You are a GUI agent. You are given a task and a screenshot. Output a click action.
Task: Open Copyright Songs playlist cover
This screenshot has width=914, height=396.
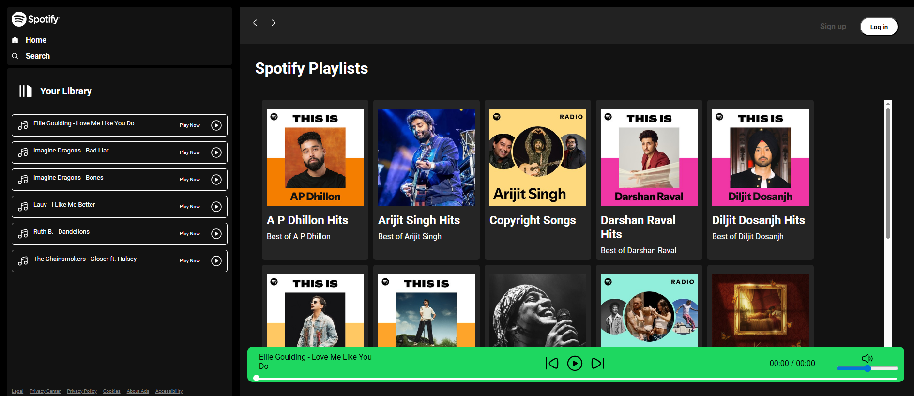[538, 158]
